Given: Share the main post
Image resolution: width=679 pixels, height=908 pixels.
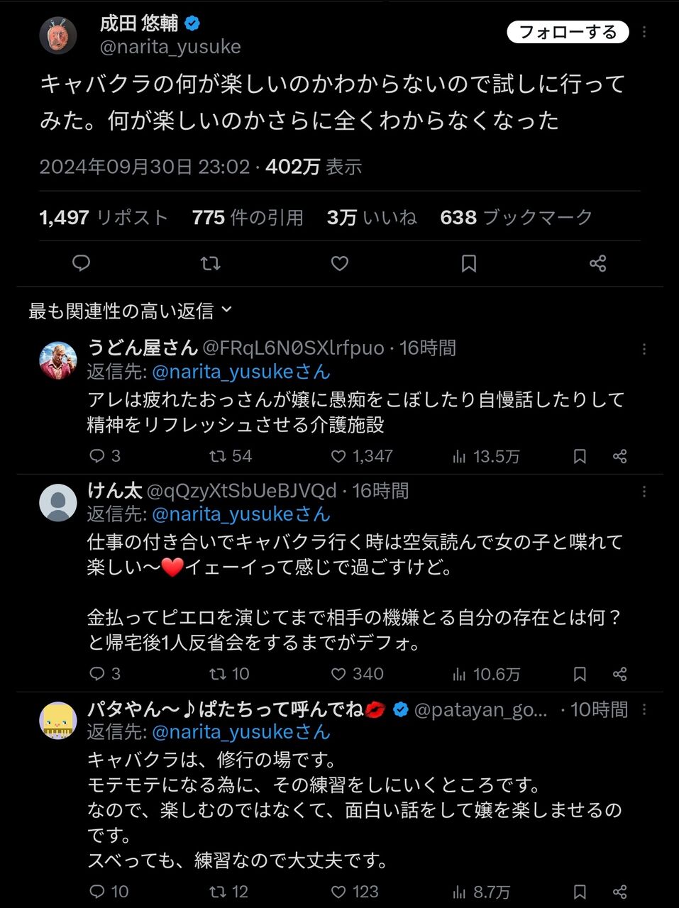Looking at the screenshot, I should pyautogui.click(x=598, y=263).
